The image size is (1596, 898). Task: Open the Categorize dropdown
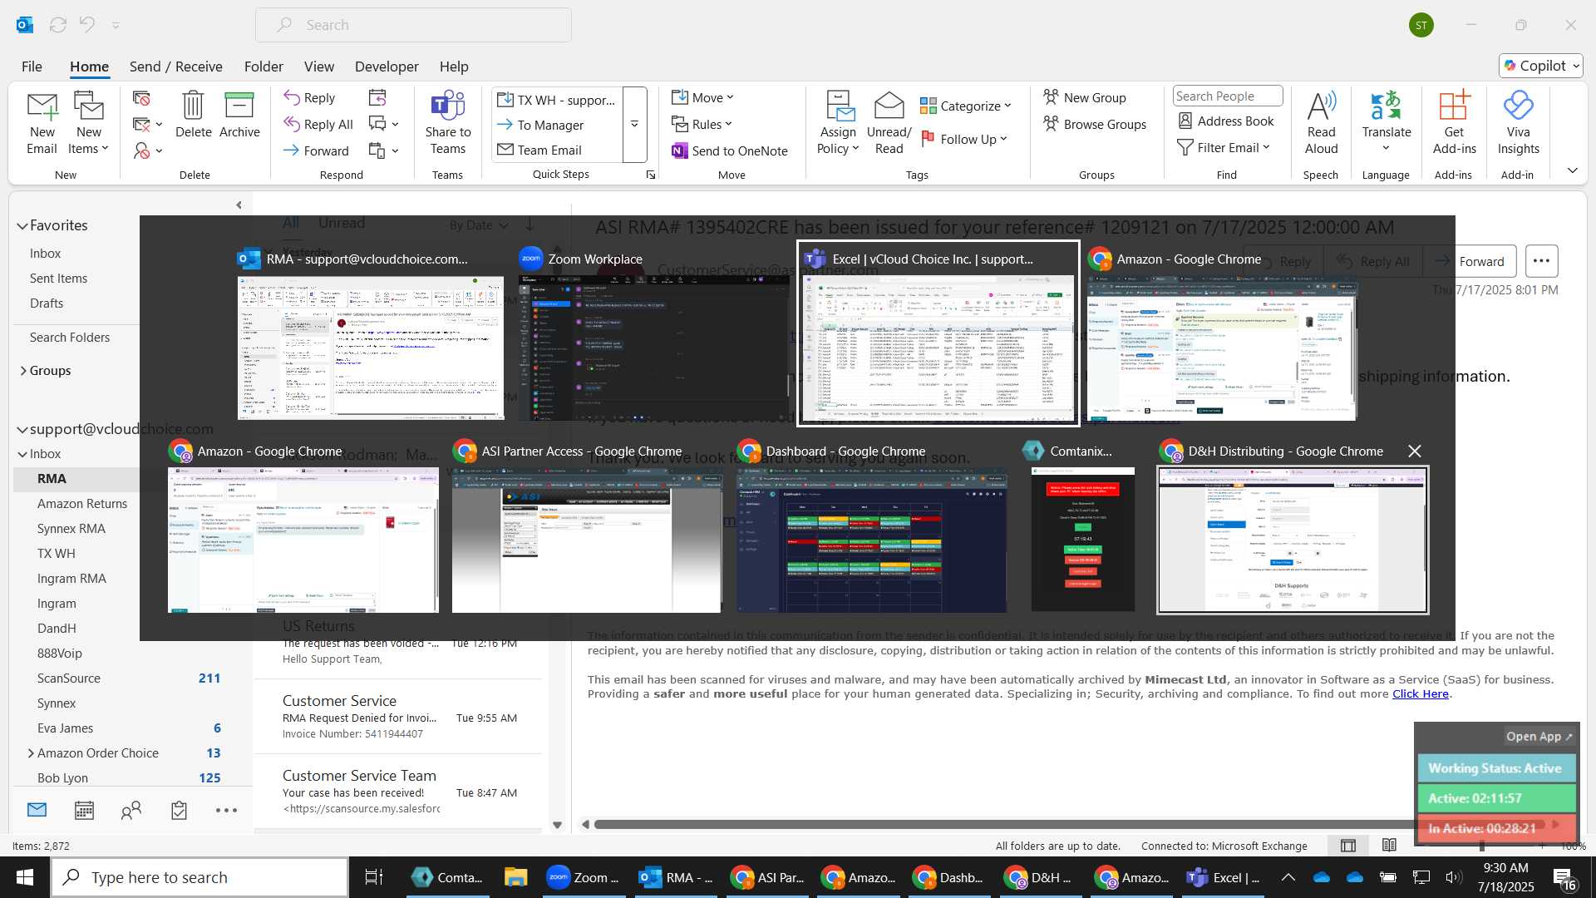pos(966,106)
